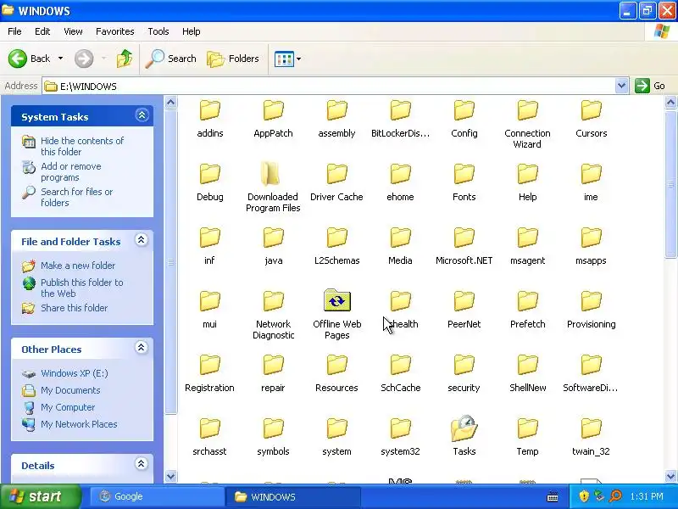The width and height of the screenshot is (678, 509).
Task: Open the File menu
Action: (x=14, y=31)
